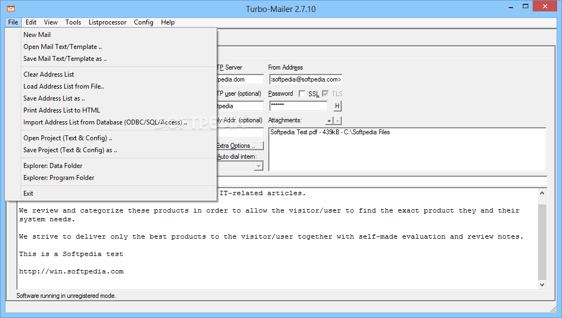Screen dimensions: 562x318
Task: Click the message body scrollbar thumb
Action: pyautogui.click(x=542, y=242)
